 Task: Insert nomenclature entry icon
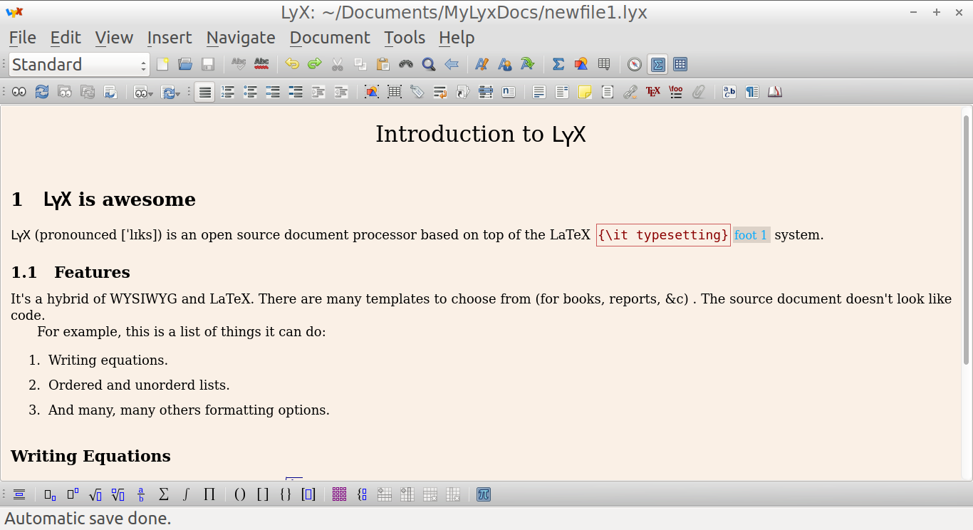509,92
